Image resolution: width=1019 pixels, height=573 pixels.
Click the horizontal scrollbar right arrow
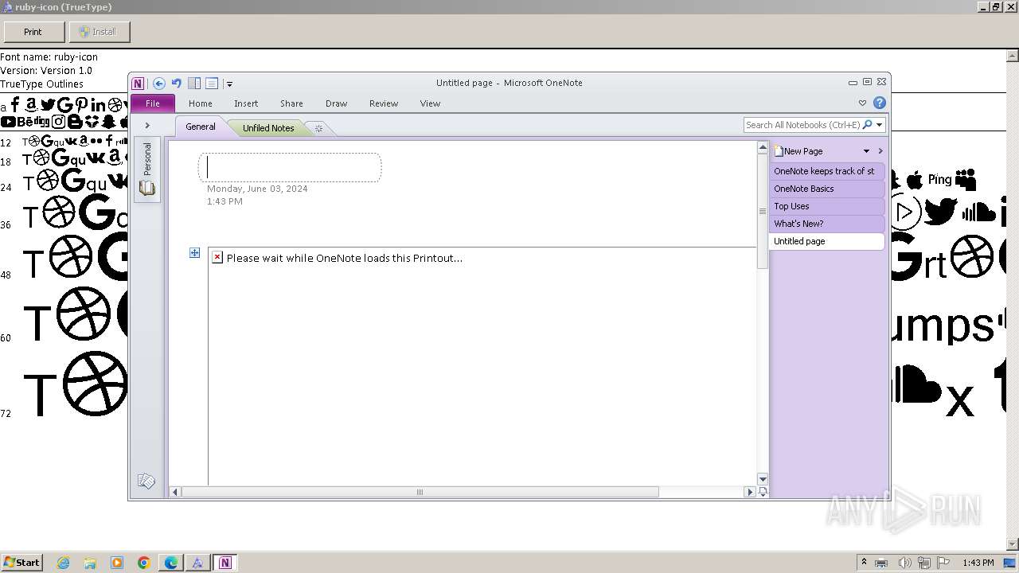tap(749, 492)
